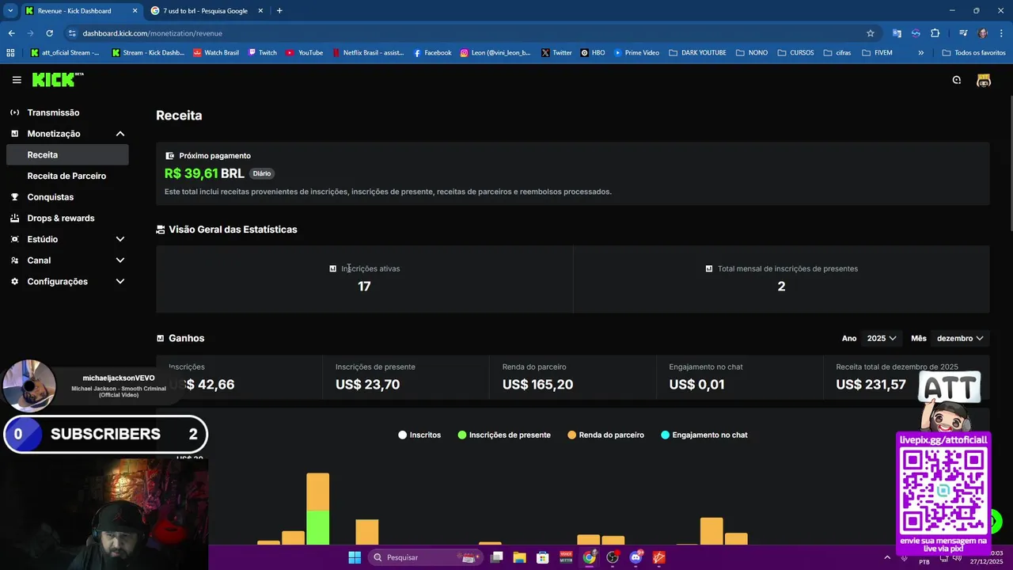Toggle Engajamento no chat legend series
The image size is (1013, 570).
coord(704,435)
